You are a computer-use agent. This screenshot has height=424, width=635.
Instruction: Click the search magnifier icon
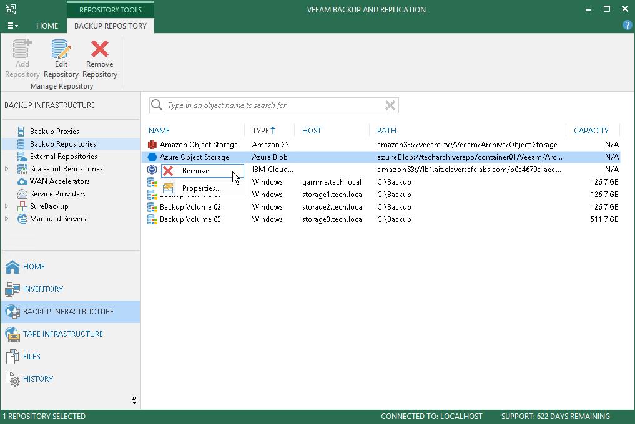coord(157,105)
